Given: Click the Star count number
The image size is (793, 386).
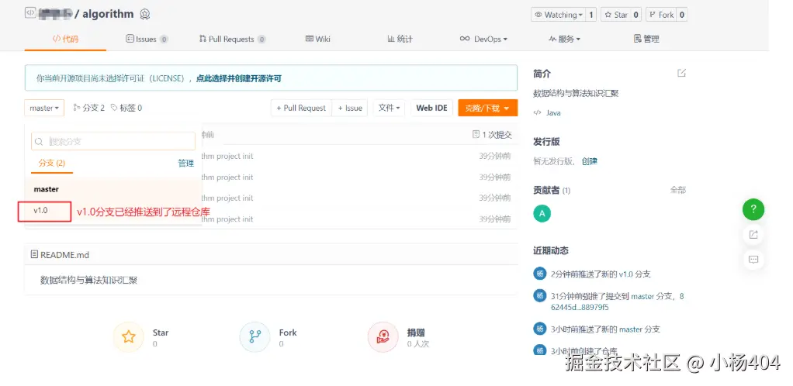Looking at the screenshot, I should click(x=635, y=15).
